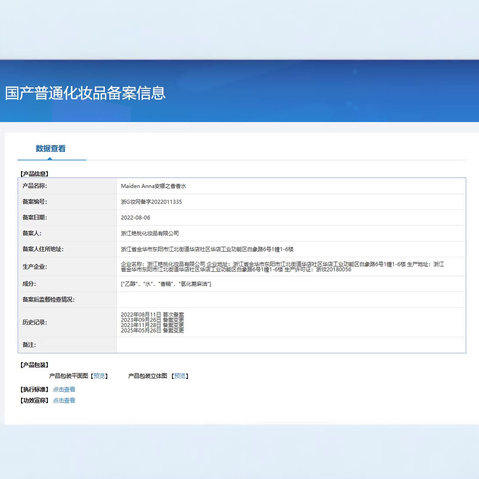Click history entry 2022年08月11日 首次备案
The image size is (479, 479).
pos(152,314)
